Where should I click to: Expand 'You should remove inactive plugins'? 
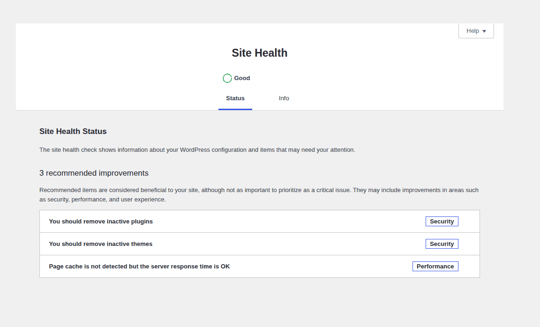point(260,221)
